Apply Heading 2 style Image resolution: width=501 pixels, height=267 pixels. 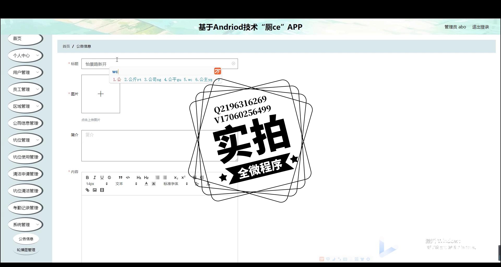[146, 177]
